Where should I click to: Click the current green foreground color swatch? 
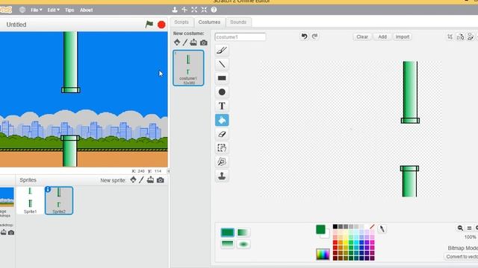pos(320,229)
